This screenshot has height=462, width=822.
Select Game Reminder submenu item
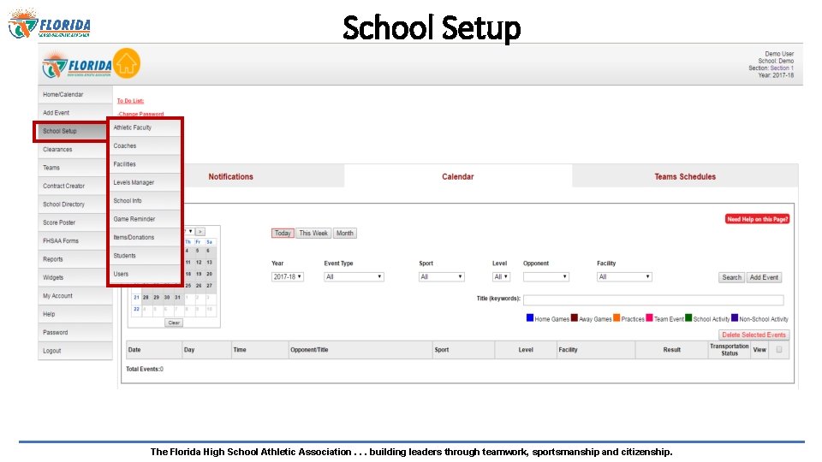point(145,220)
